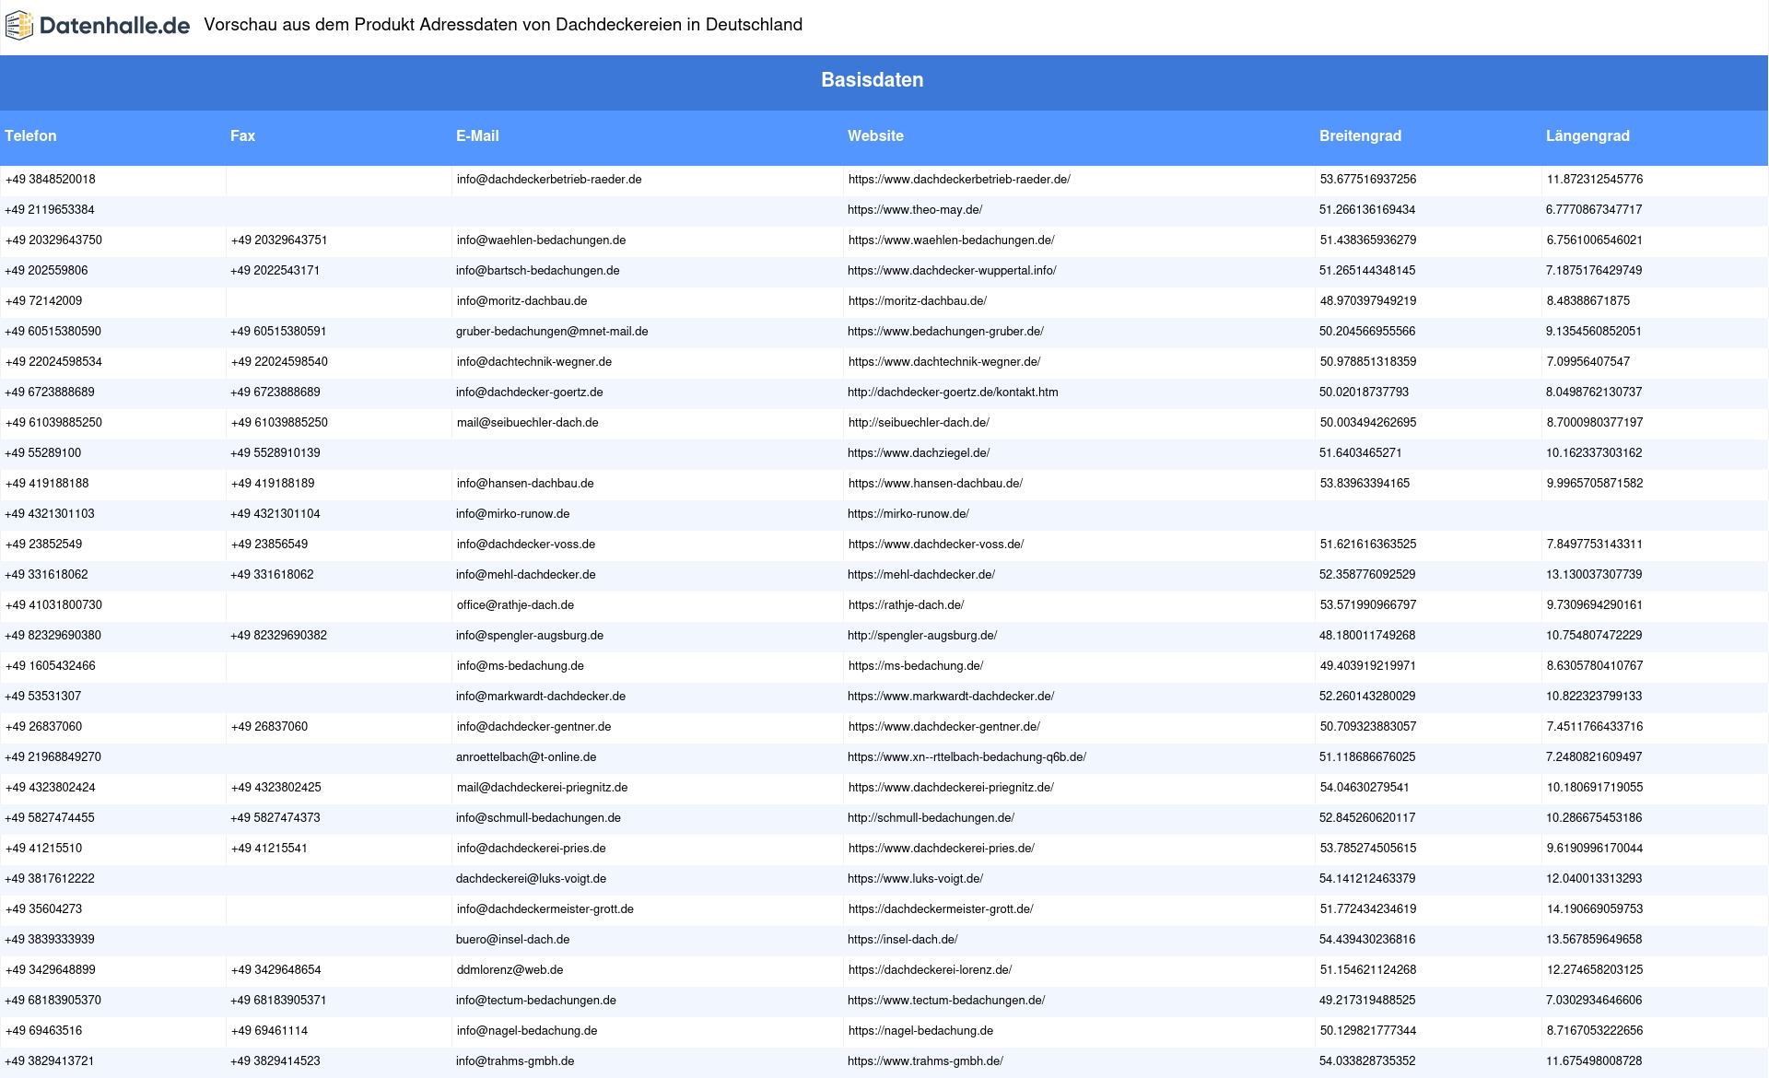Click website https://ms-bedachung.de/
The width and height of the screenshot is (1769, 1078).
[916, 666]
